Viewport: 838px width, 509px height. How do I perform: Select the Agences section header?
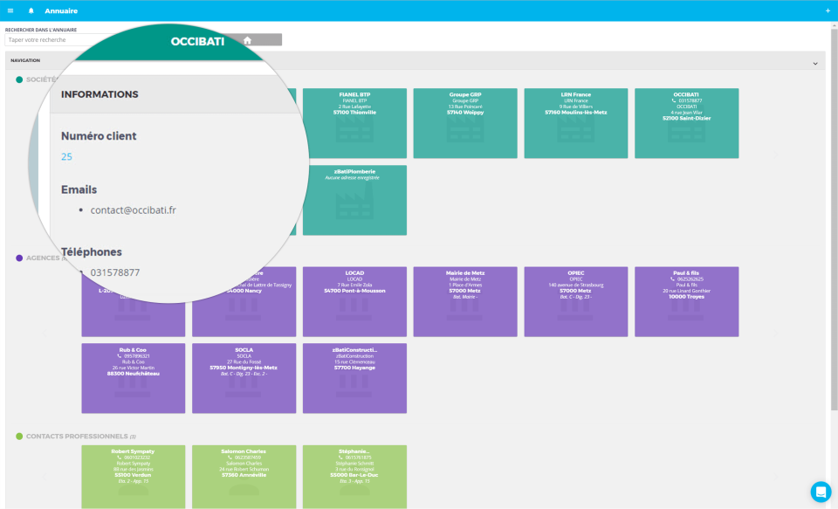(43, 258)
